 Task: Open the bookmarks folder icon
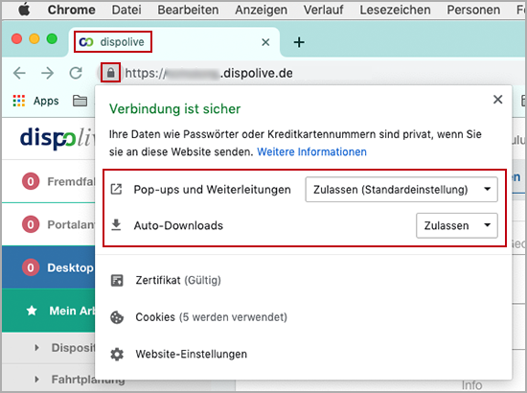pos(80,101)
